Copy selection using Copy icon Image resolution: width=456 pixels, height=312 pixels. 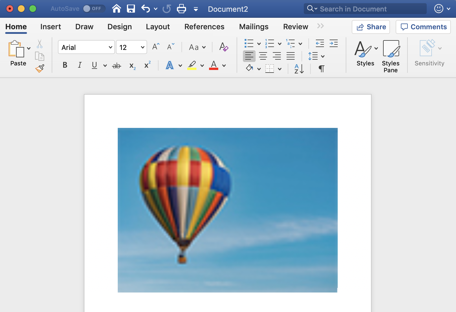click(x=40, y=56)
